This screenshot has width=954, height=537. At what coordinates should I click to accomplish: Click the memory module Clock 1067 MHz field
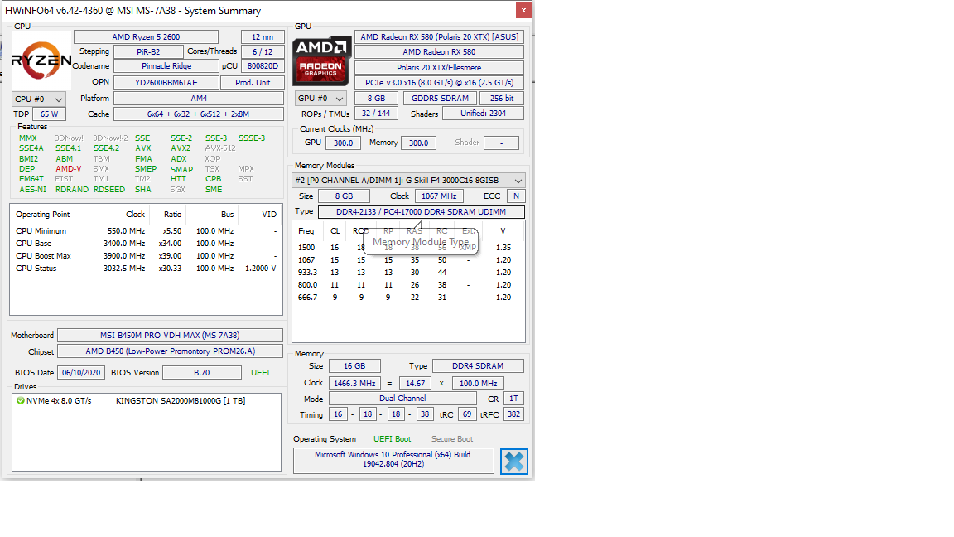pyautogui.click(x=439, y=196)
